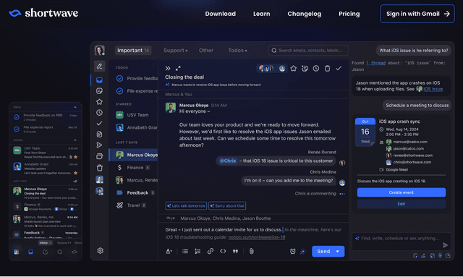Insert a block quote
Screen dimensions: 463x277
[x=235, y=251]
